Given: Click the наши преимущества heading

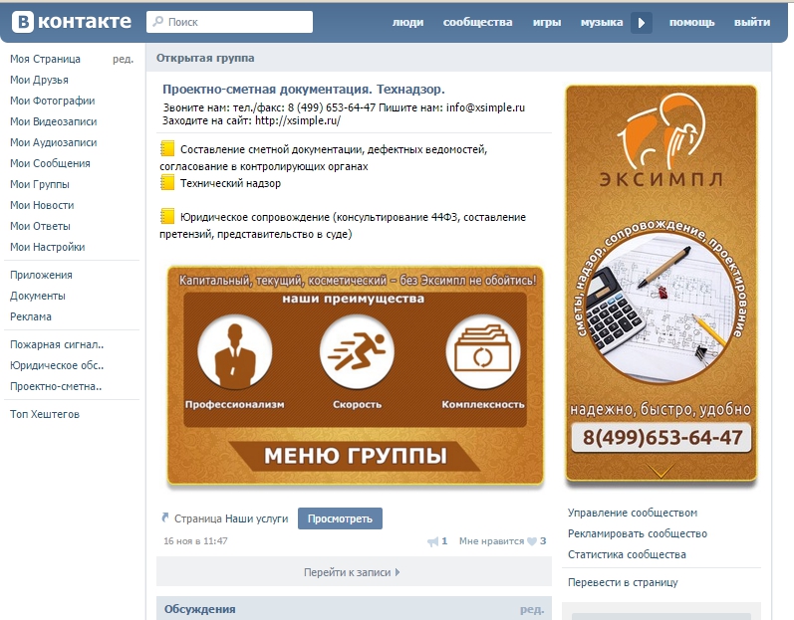Looking at the screenshot, I should click(354, 299).
